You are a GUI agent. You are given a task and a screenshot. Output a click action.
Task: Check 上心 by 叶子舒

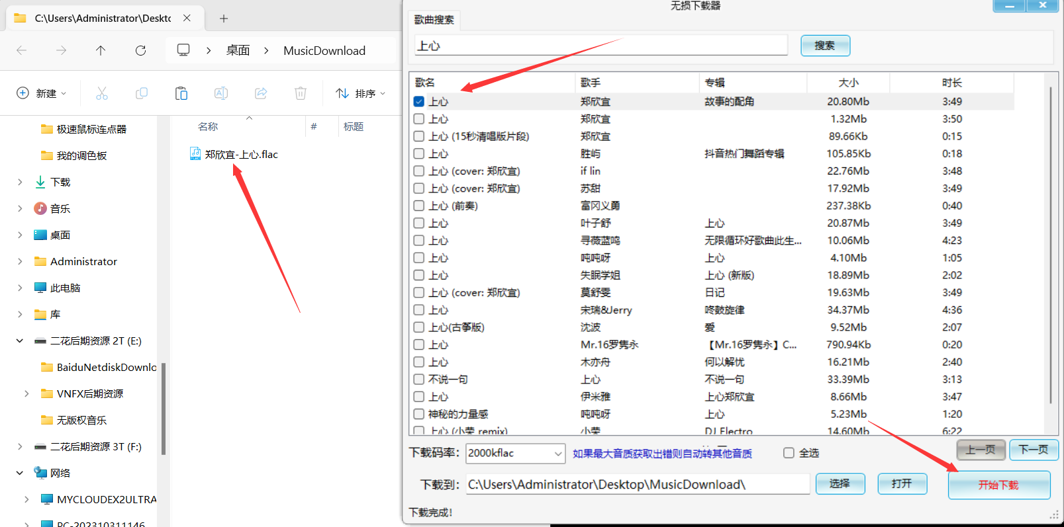418,223
